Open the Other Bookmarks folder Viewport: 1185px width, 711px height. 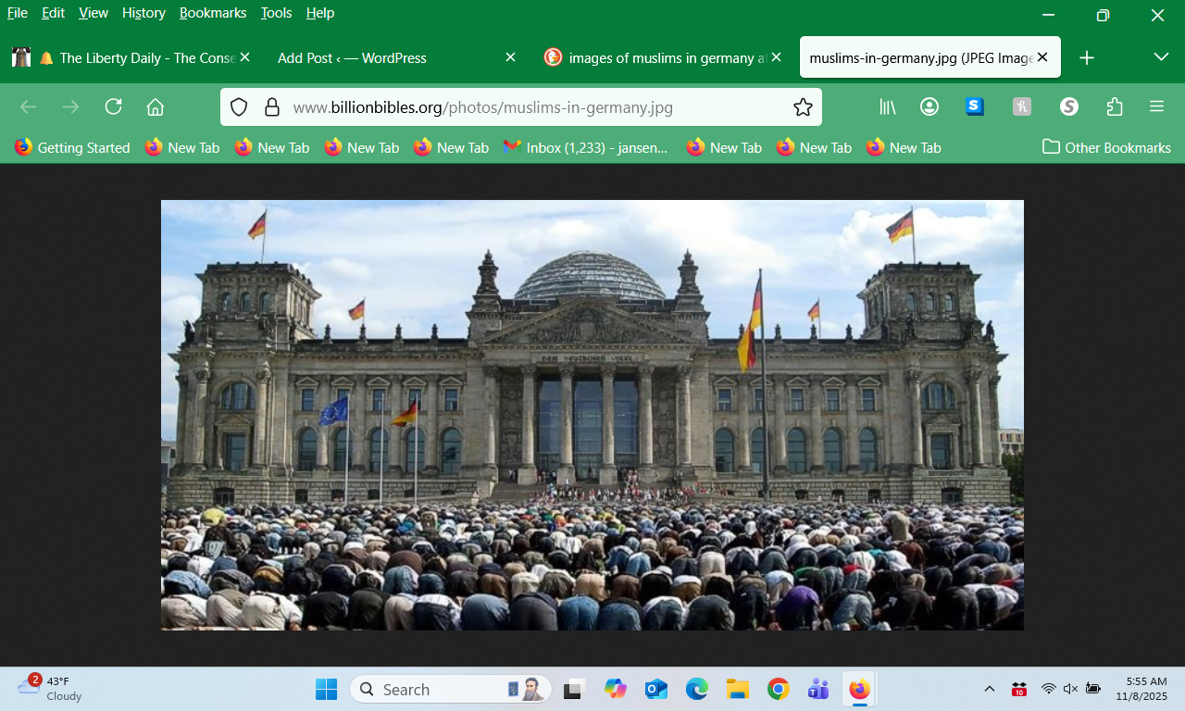tap(1106, 147)
